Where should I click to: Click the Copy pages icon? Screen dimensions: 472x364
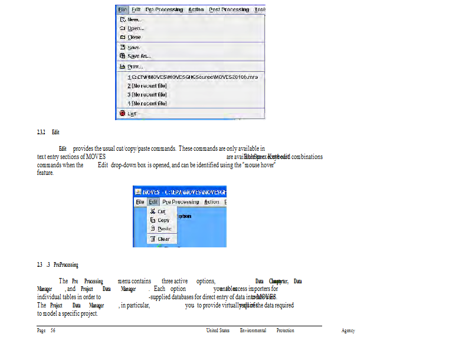click(152, 220)
